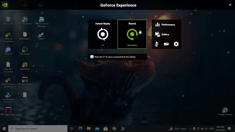This screenshot has width=235, height=132.
Task: Open Microsoft Edge from the taskbar
Action: (80, 129)
